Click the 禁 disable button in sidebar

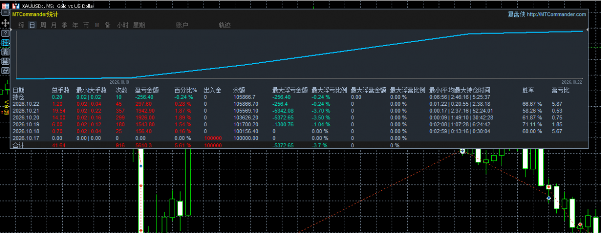coord(6,61)
